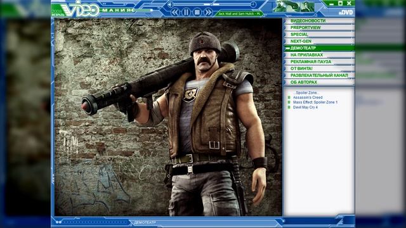The image size is (406, 228).
Task: Play the Assassin's Creed video entry
Action: [308, 98]
